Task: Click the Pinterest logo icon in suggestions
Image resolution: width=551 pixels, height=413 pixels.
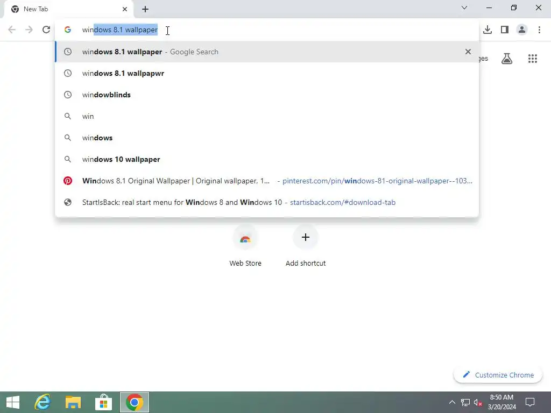Action: point(67,181)
